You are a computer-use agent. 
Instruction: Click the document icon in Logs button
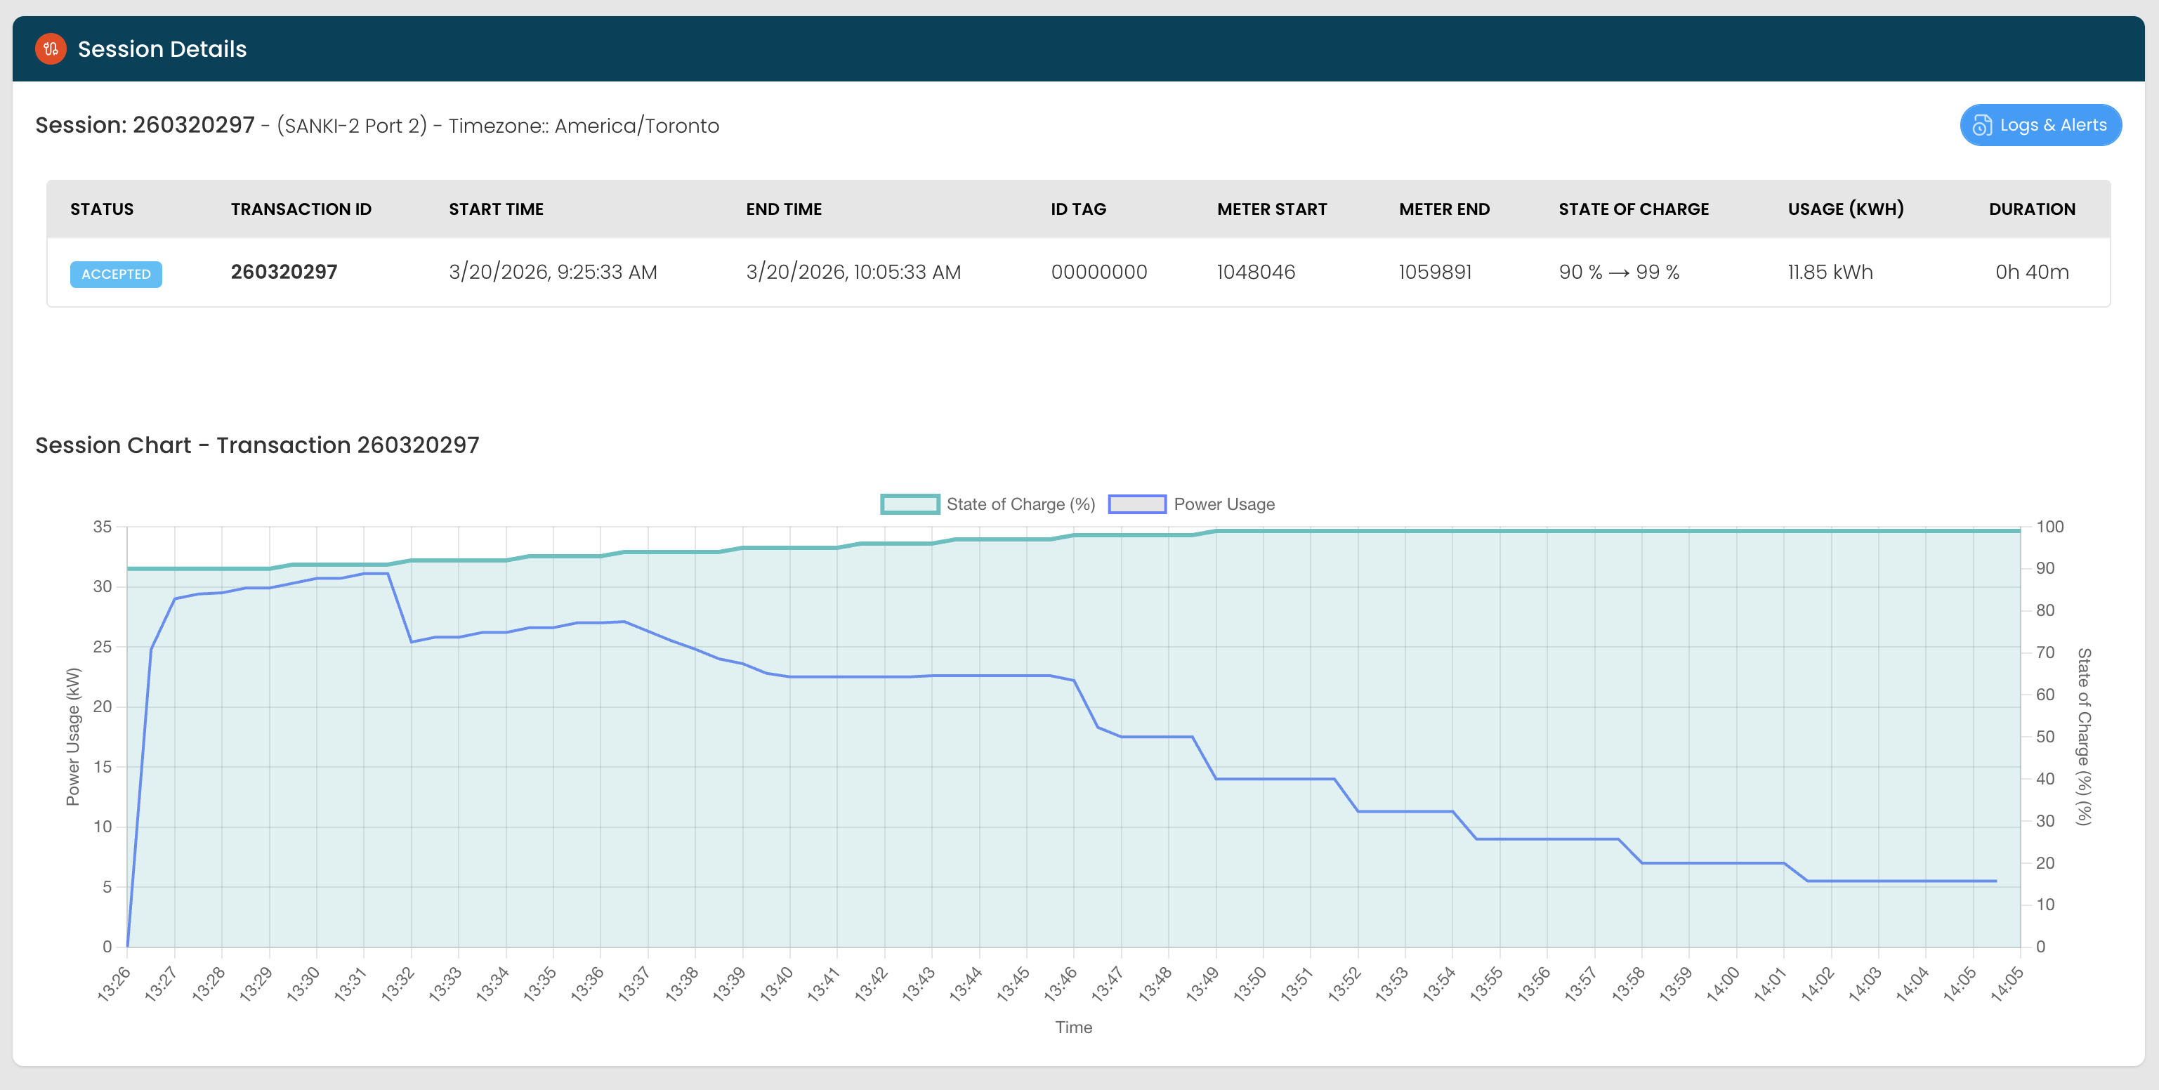[x=1981, y=126]
